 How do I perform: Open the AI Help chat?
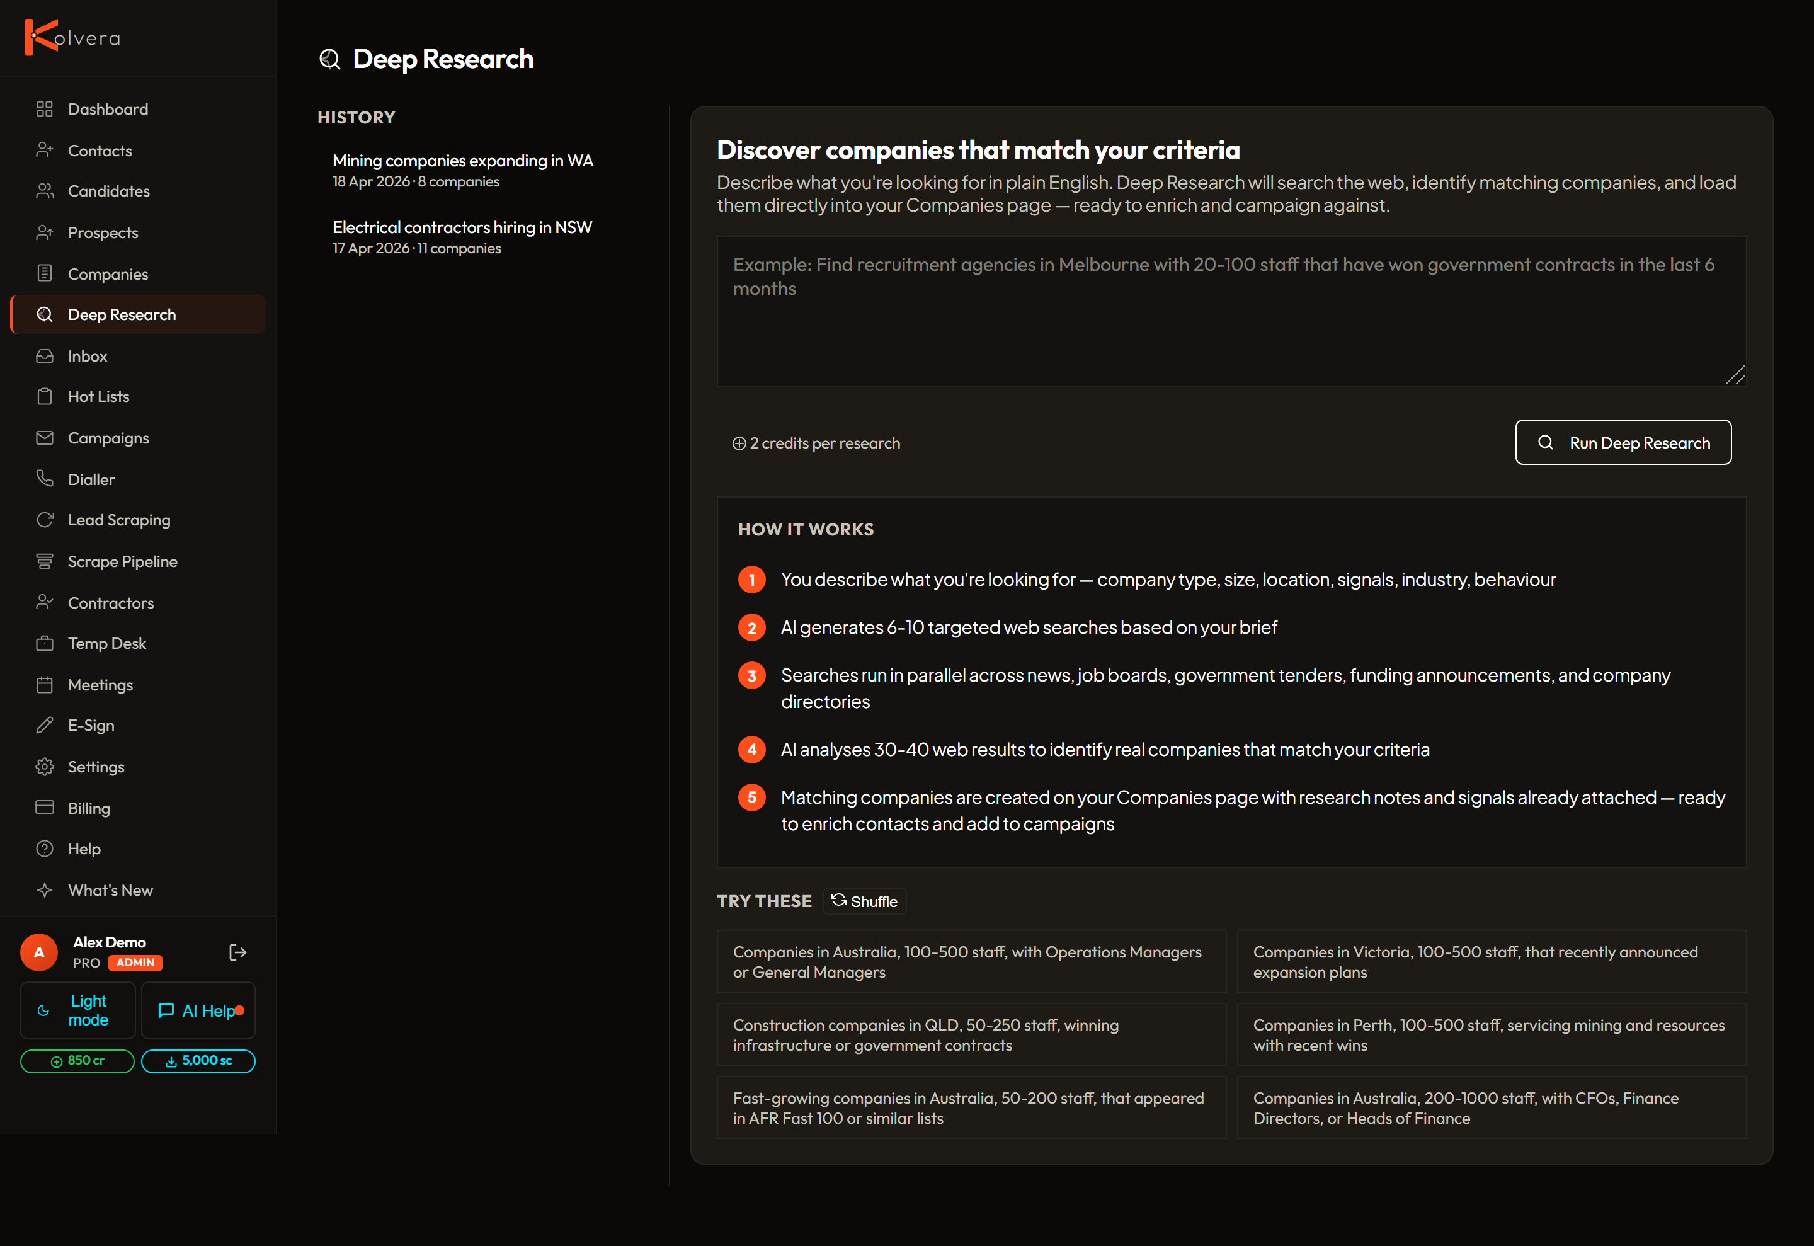pos(198,1010)
